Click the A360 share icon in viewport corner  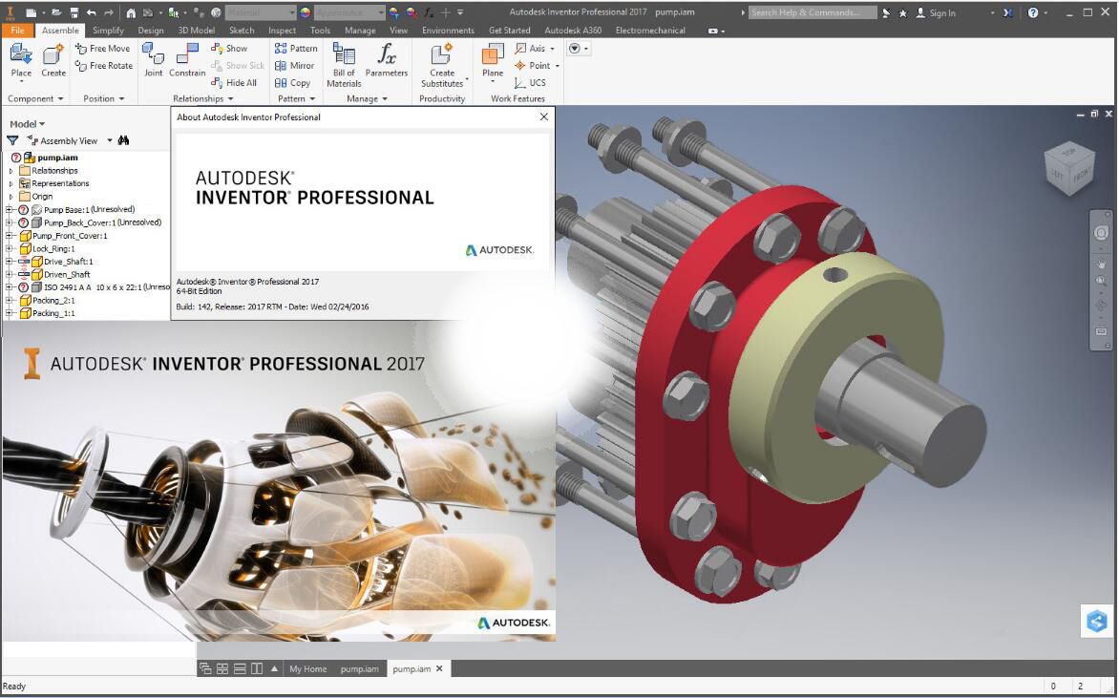point(1096,621)
